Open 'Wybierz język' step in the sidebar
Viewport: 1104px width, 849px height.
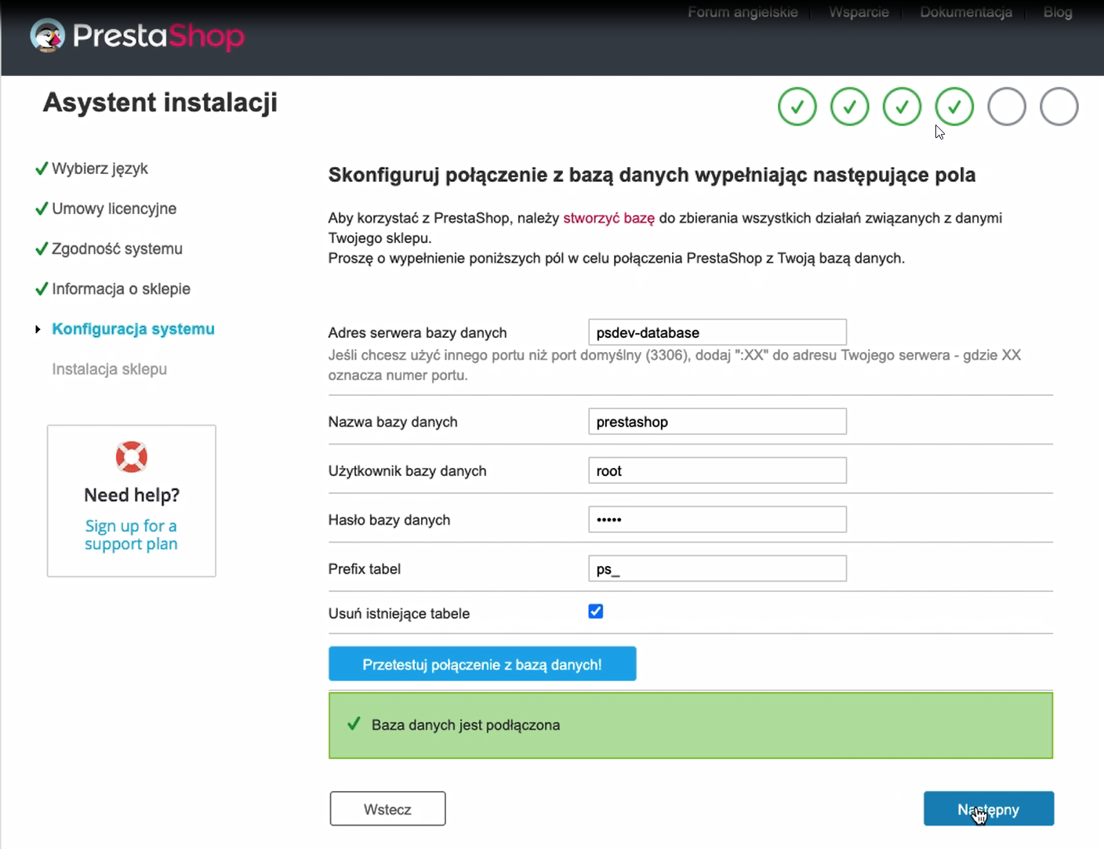tap(100, 169)
